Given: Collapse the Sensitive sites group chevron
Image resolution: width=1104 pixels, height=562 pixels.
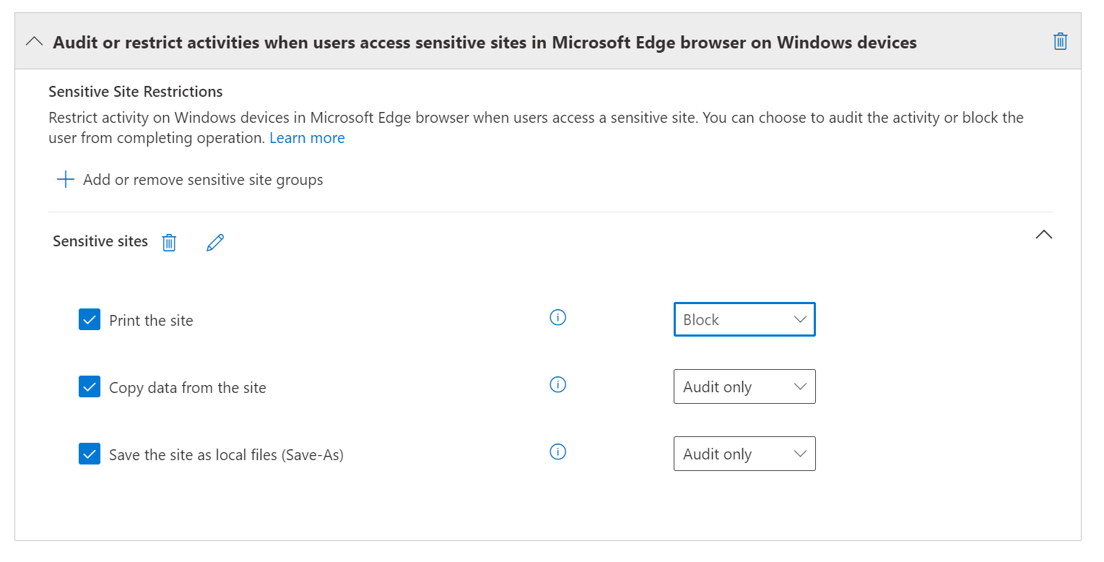Looking at the screenshot, I should point(1043,234).
